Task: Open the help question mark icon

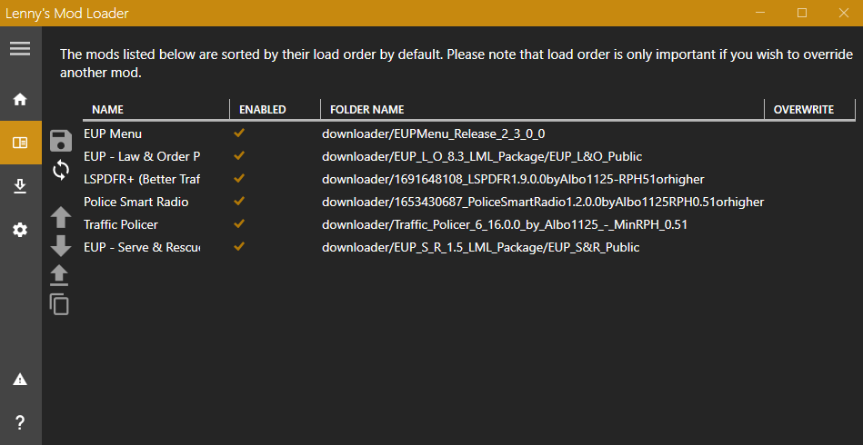Action: point(20,421)
